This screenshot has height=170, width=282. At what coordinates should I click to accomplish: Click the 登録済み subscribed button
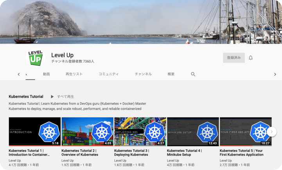tap(234, 58)
